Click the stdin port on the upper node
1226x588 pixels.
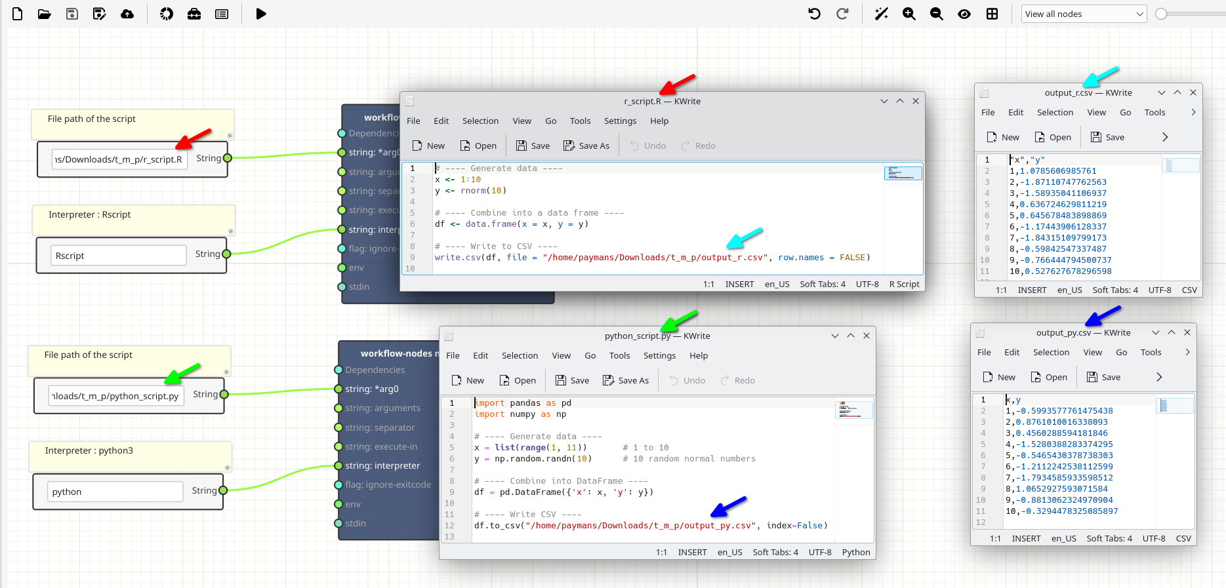342,286
